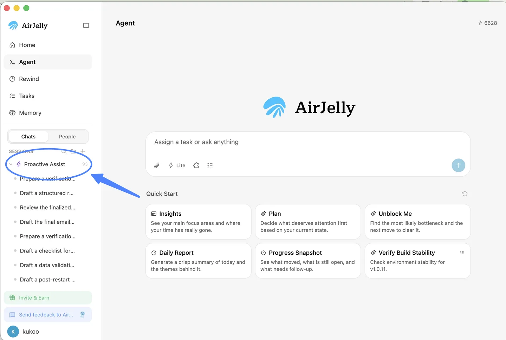Launch the Daily Report card

199,261
